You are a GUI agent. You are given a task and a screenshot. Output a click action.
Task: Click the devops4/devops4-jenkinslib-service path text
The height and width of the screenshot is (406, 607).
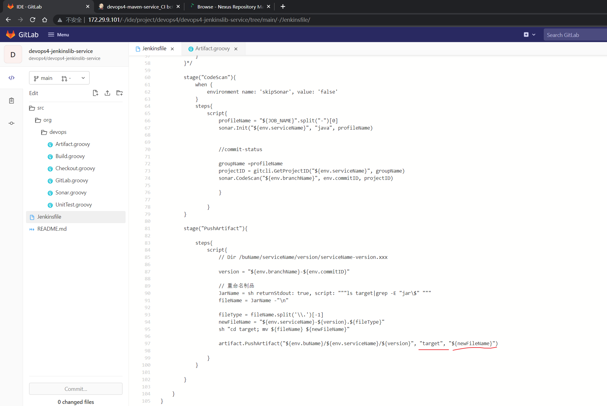click(64, 58)
